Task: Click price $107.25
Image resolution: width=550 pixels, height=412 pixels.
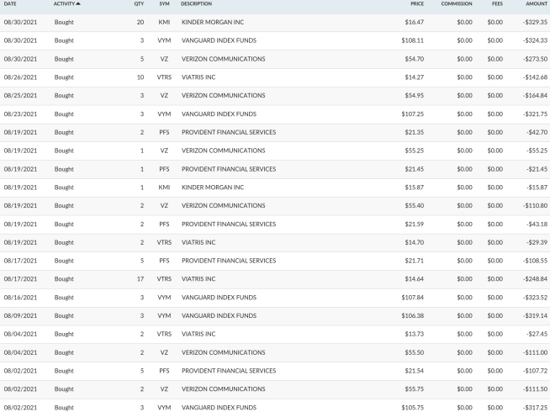Action: click(412, 114)
